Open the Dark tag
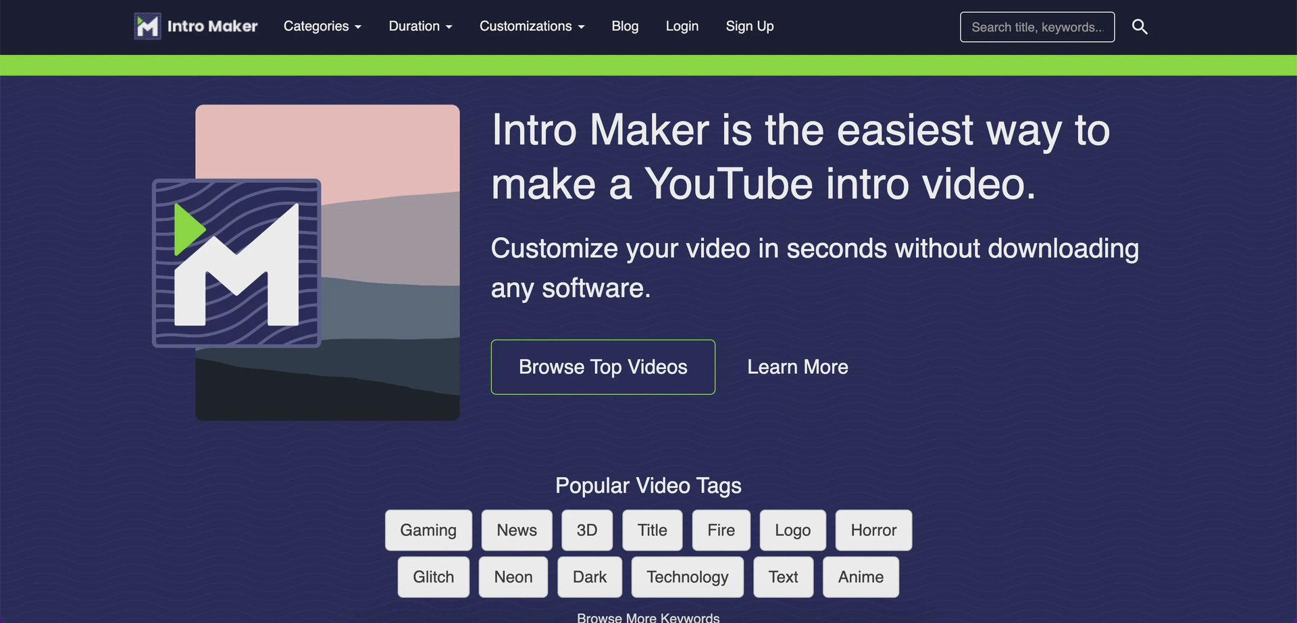The image size is (1297, 623). point(590,577)
